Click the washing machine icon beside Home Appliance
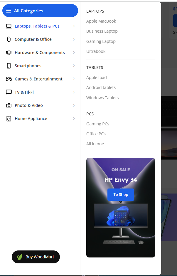 (x=9, y=118)
